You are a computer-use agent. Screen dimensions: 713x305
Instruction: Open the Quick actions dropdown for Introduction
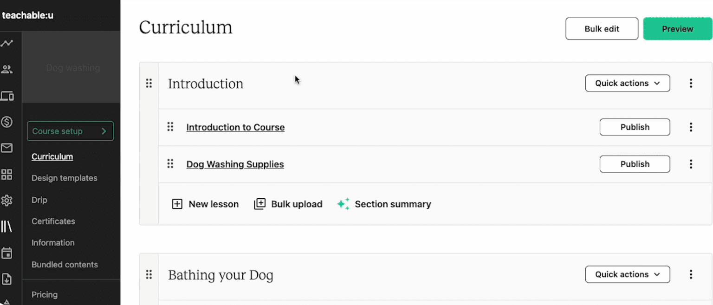pyautogui.click(x=628, y=83)
